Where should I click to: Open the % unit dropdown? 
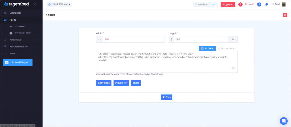(233, 39)
